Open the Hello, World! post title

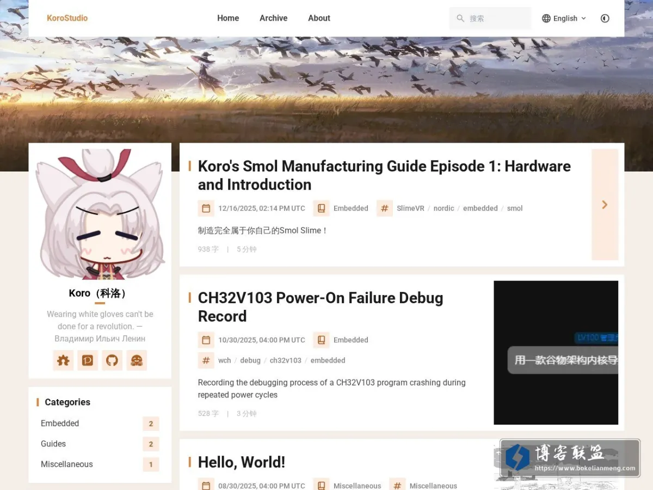[242, 462]
